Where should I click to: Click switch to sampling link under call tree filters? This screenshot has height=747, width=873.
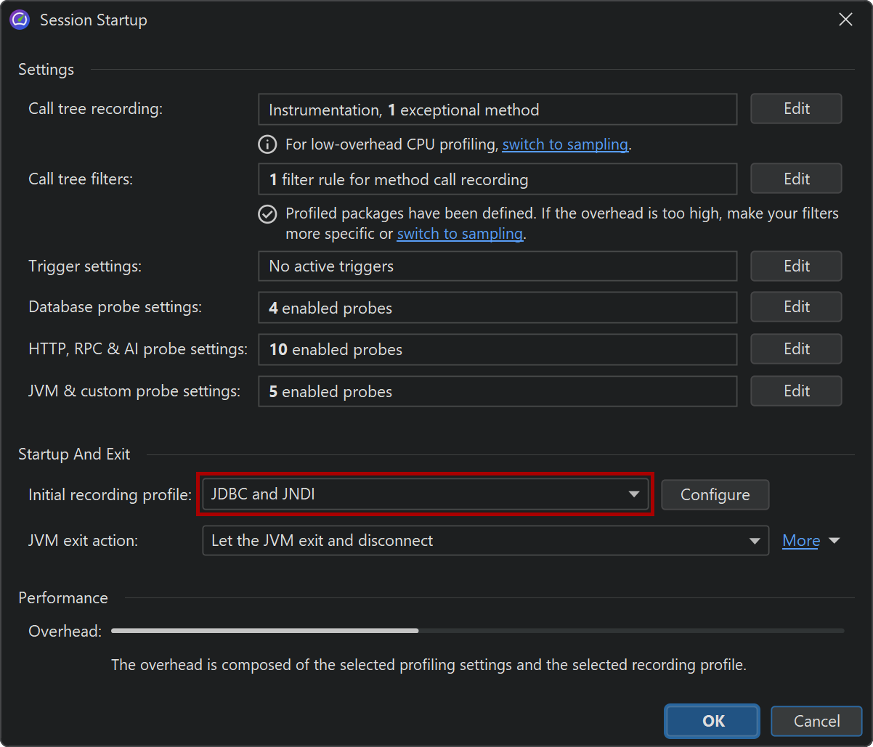[x=460, y=234]
